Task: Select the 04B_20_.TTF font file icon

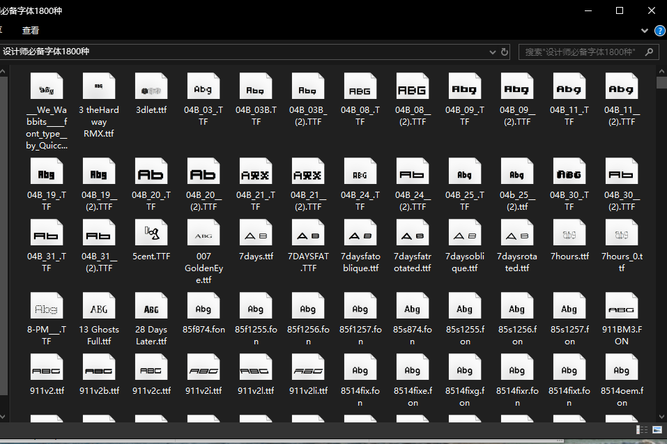Action: 151,171
